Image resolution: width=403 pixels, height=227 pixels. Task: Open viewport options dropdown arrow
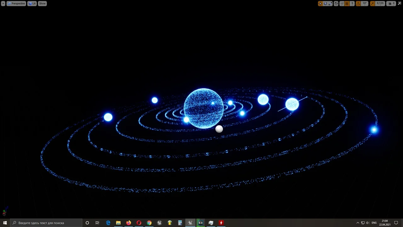point(3,3)
